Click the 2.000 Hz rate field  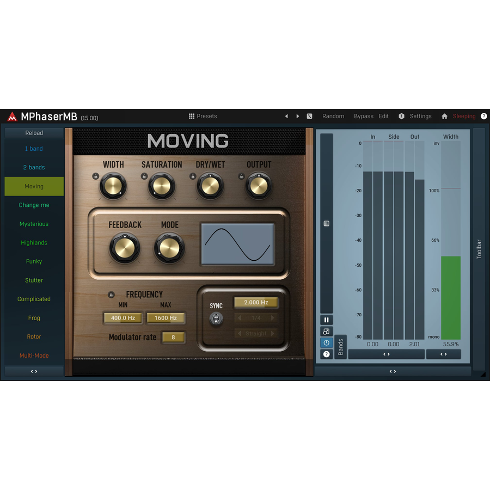256,302
